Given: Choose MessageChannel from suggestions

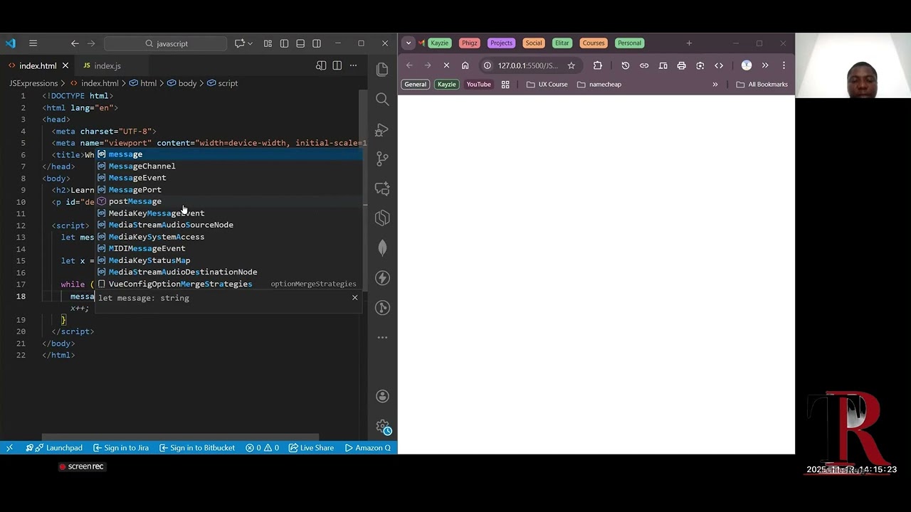Looking at the screenshot, I should click(x=230, y=166).
